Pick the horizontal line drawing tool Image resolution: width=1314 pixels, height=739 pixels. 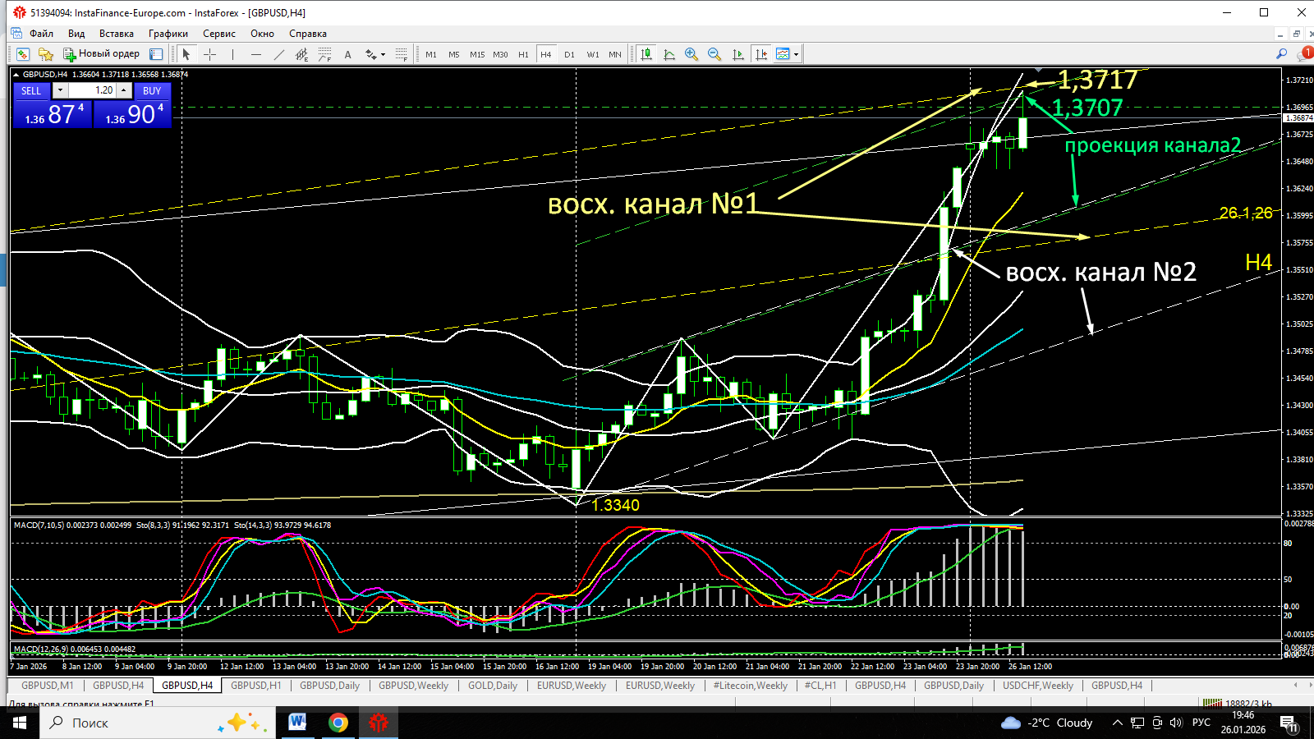[x=256, y=54]
